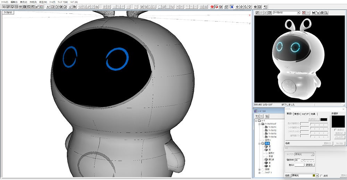The image size is (347, 180).
Task: Select the 顔つき node in tree
Action: (272, 159)
